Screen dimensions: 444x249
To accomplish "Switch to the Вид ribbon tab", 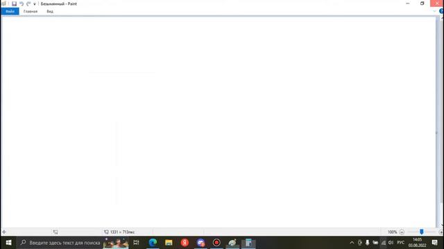I will pos(50,11).
